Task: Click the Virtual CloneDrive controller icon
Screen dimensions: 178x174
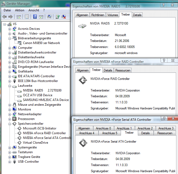Action: (x=20, y=143)
